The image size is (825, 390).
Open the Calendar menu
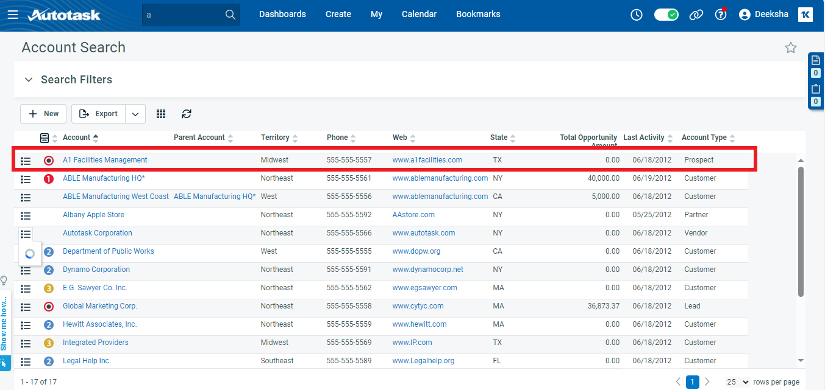(419, 15)
